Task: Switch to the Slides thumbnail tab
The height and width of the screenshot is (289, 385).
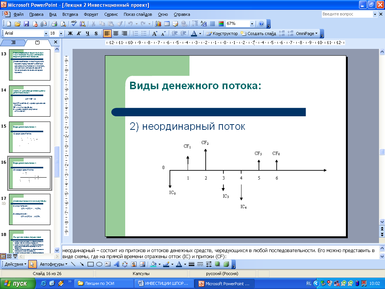Action: click(37, 43)
